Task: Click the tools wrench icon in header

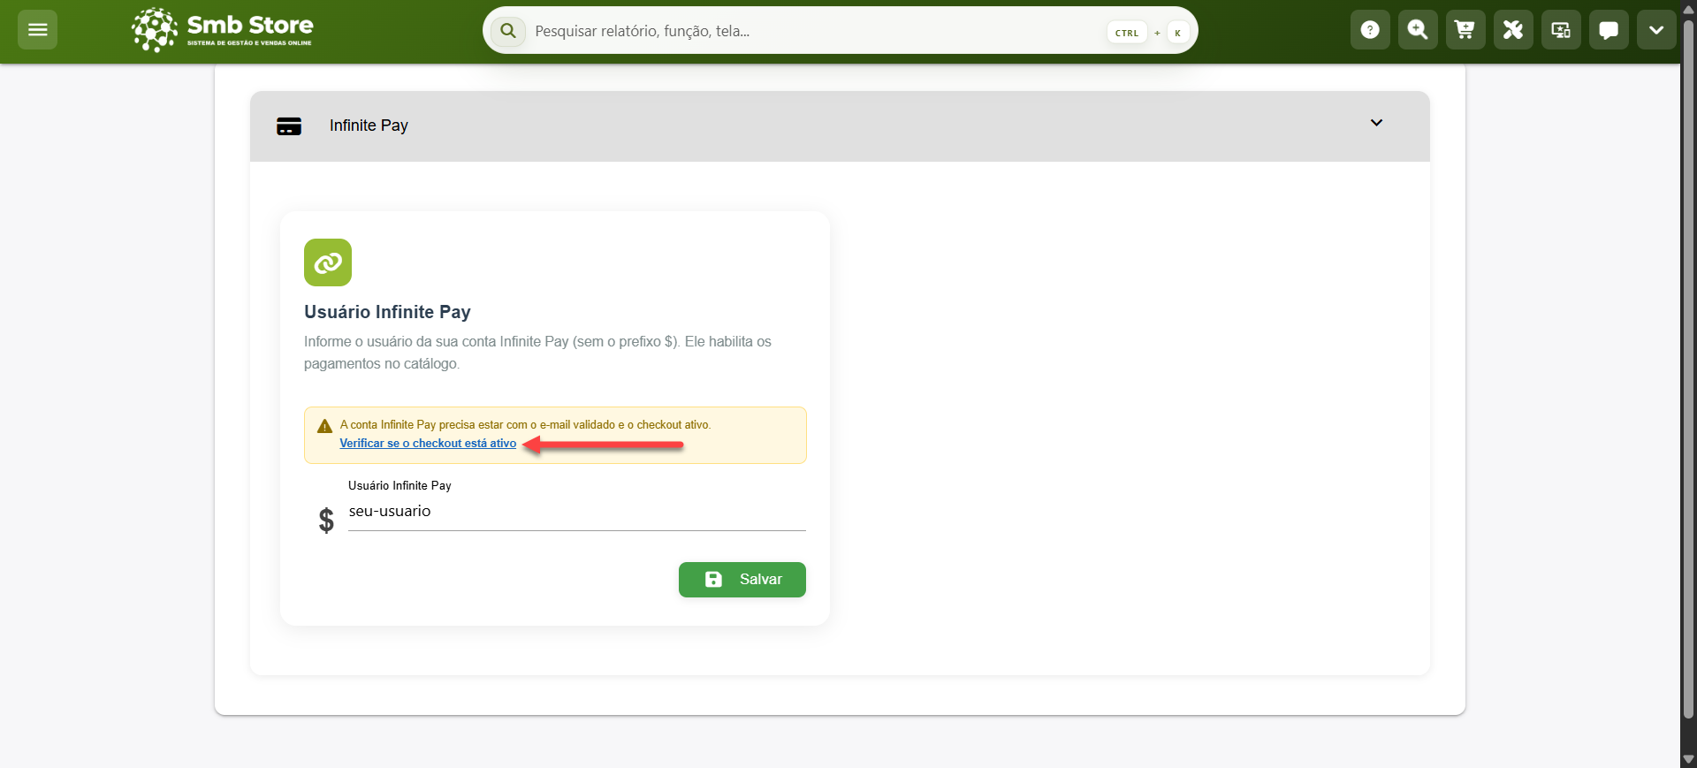Action: point(1513,30)
